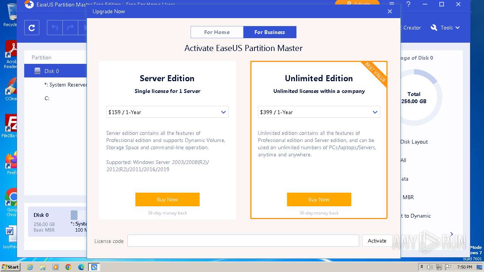Viewport: 484px width, 272px height.
Task: Click the Windows Start button
Action: point(11,267)
